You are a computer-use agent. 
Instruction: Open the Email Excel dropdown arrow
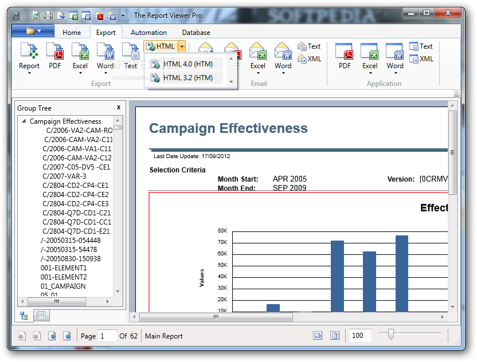pyautogui.click(x=258, y=73)
